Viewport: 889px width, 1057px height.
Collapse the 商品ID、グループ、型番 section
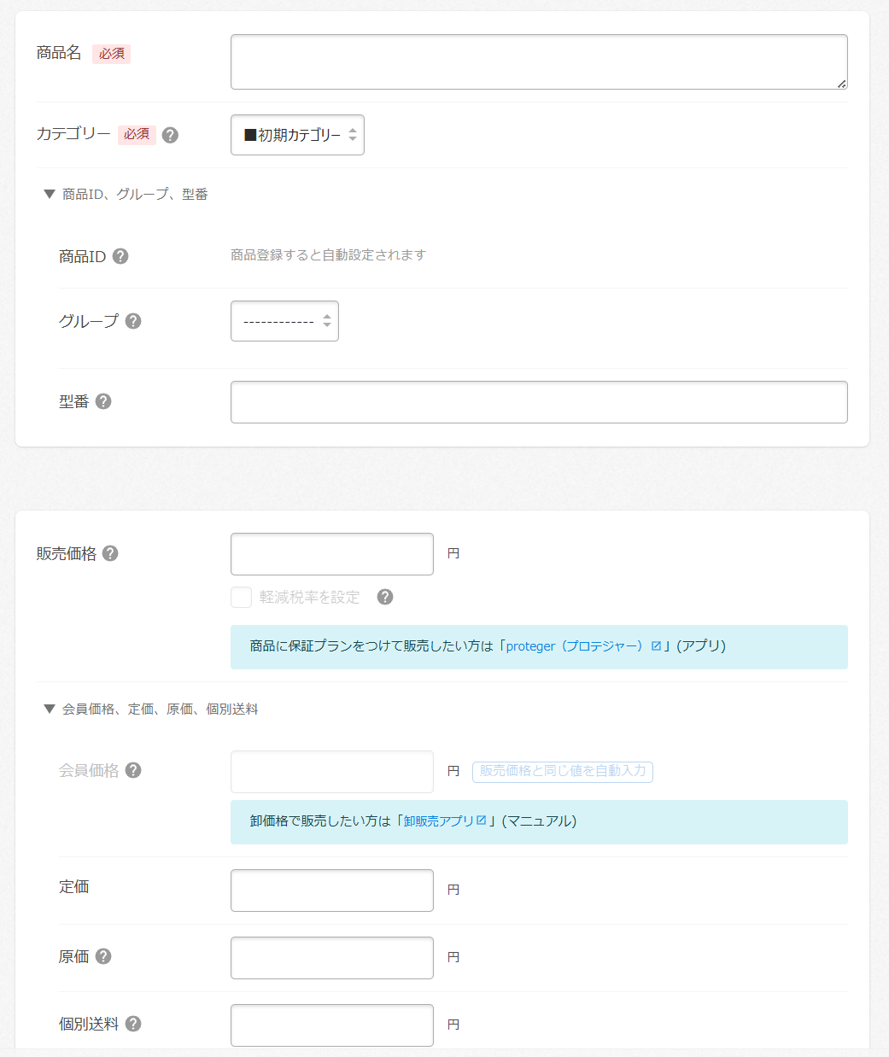click(126, 195)
